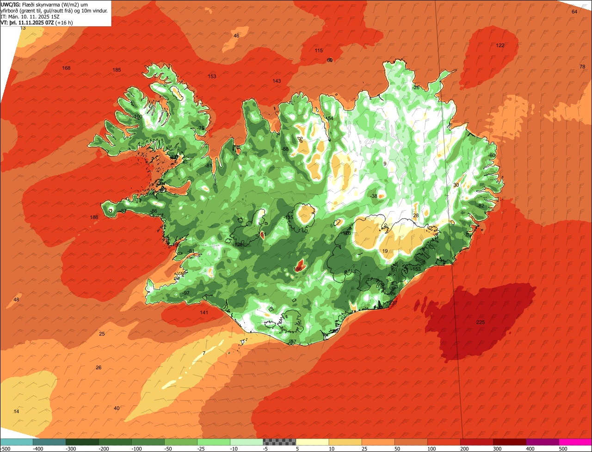
Task: Click legend swatch between -10 and -5
Action: (x=247, y=442)
